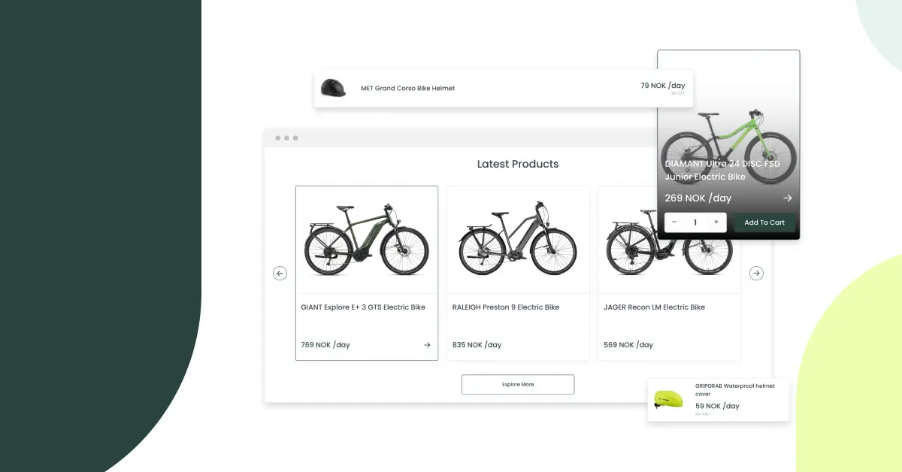This screenshot has height=472, width=902.
Task: Select the 79 NOK /day price
Action: [x=662, y=86]
